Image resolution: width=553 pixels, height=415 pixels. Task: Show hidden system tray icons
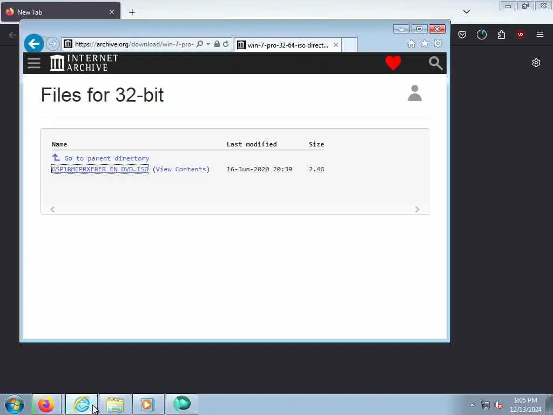[472, 405]
